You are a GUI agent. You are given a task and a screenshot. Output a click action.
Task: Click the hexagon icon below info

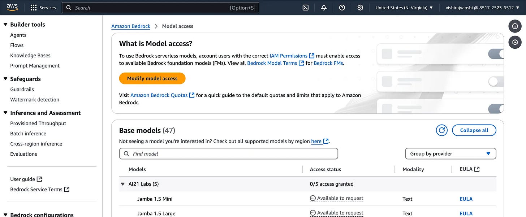pyautogui.click(x=515, y=42)
